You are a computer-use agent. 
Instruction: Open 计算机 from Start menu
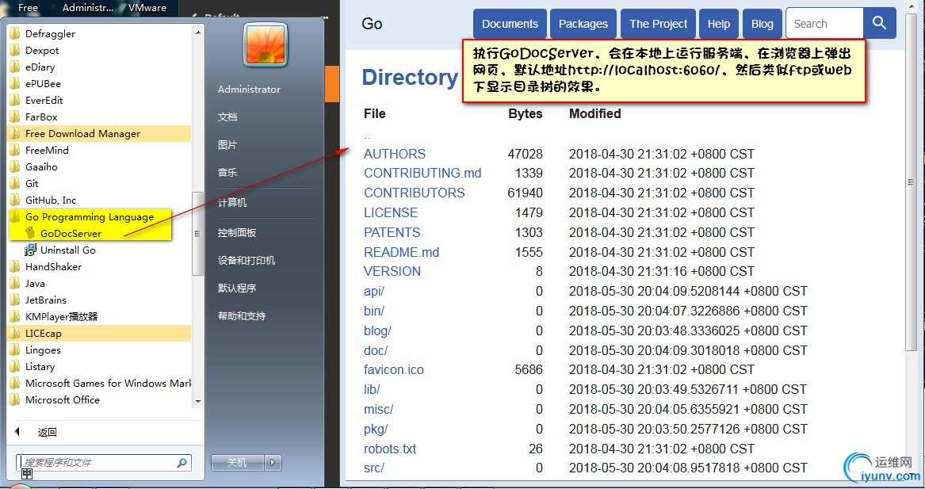(232, 202)
